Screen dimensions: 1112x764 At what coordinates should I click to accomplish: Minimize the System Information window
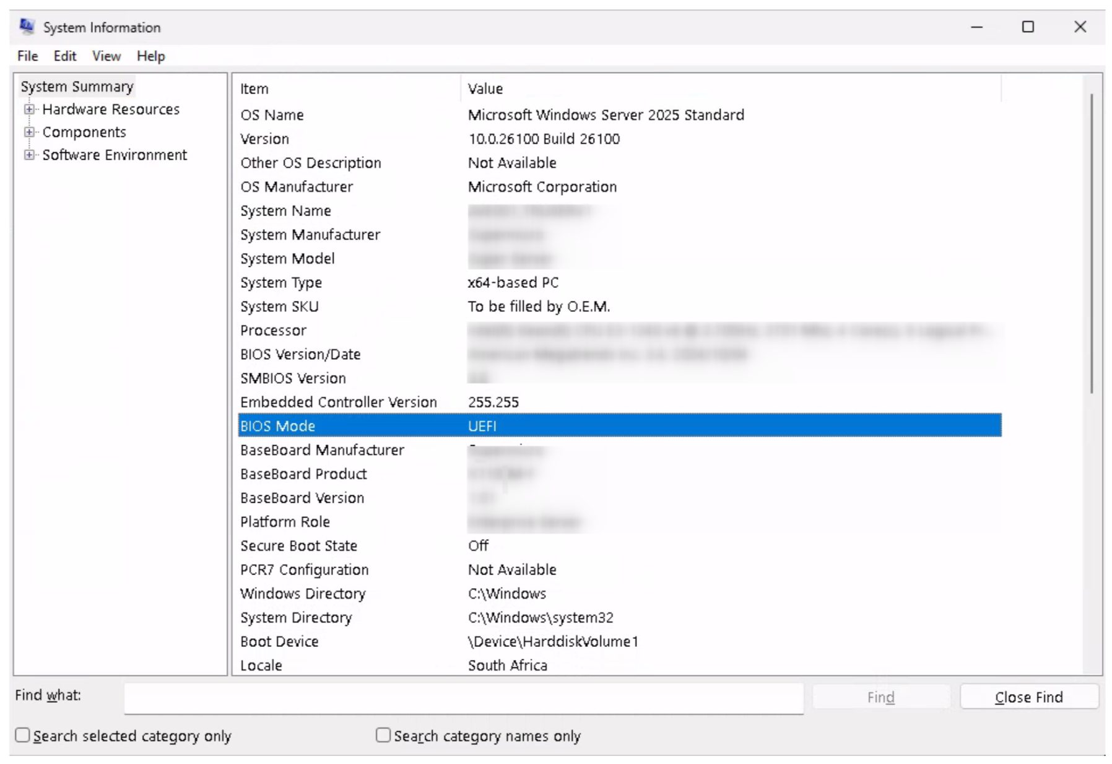[976, 27]
